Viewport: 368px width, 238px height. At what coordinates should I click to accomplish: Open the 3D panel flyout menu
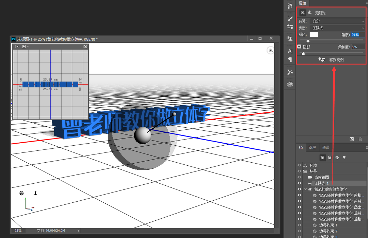click(367, 148)
